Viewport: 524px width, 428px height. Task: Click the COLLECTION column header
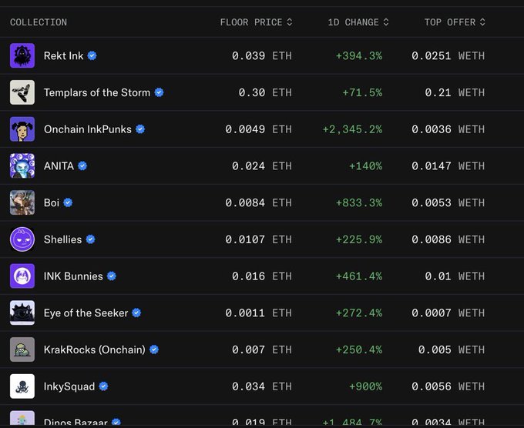coord(39,22)
